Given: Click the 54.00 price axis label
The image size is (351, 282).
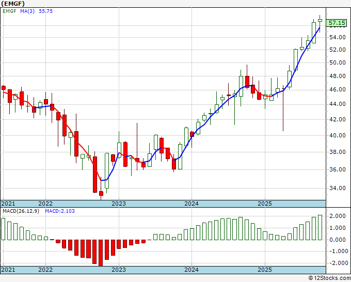Looking at the screenshot, I should click(338, 37).
